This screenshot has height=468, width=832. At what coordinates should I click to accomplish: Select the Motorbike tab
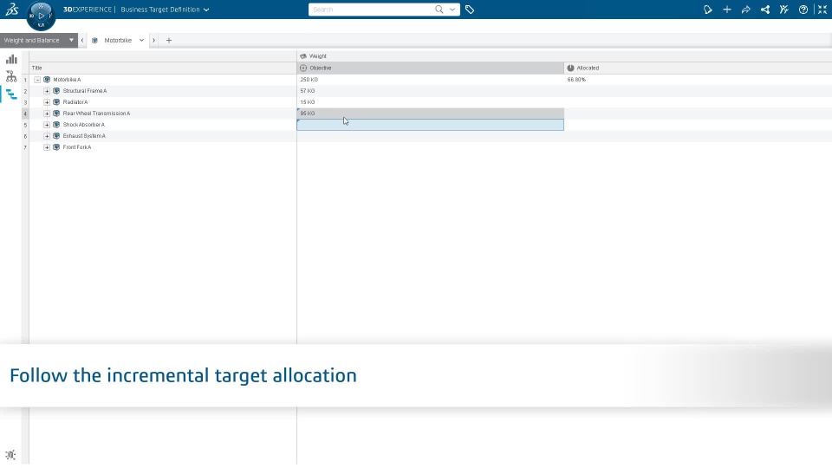pyautogui.click(x=118, y=41)
